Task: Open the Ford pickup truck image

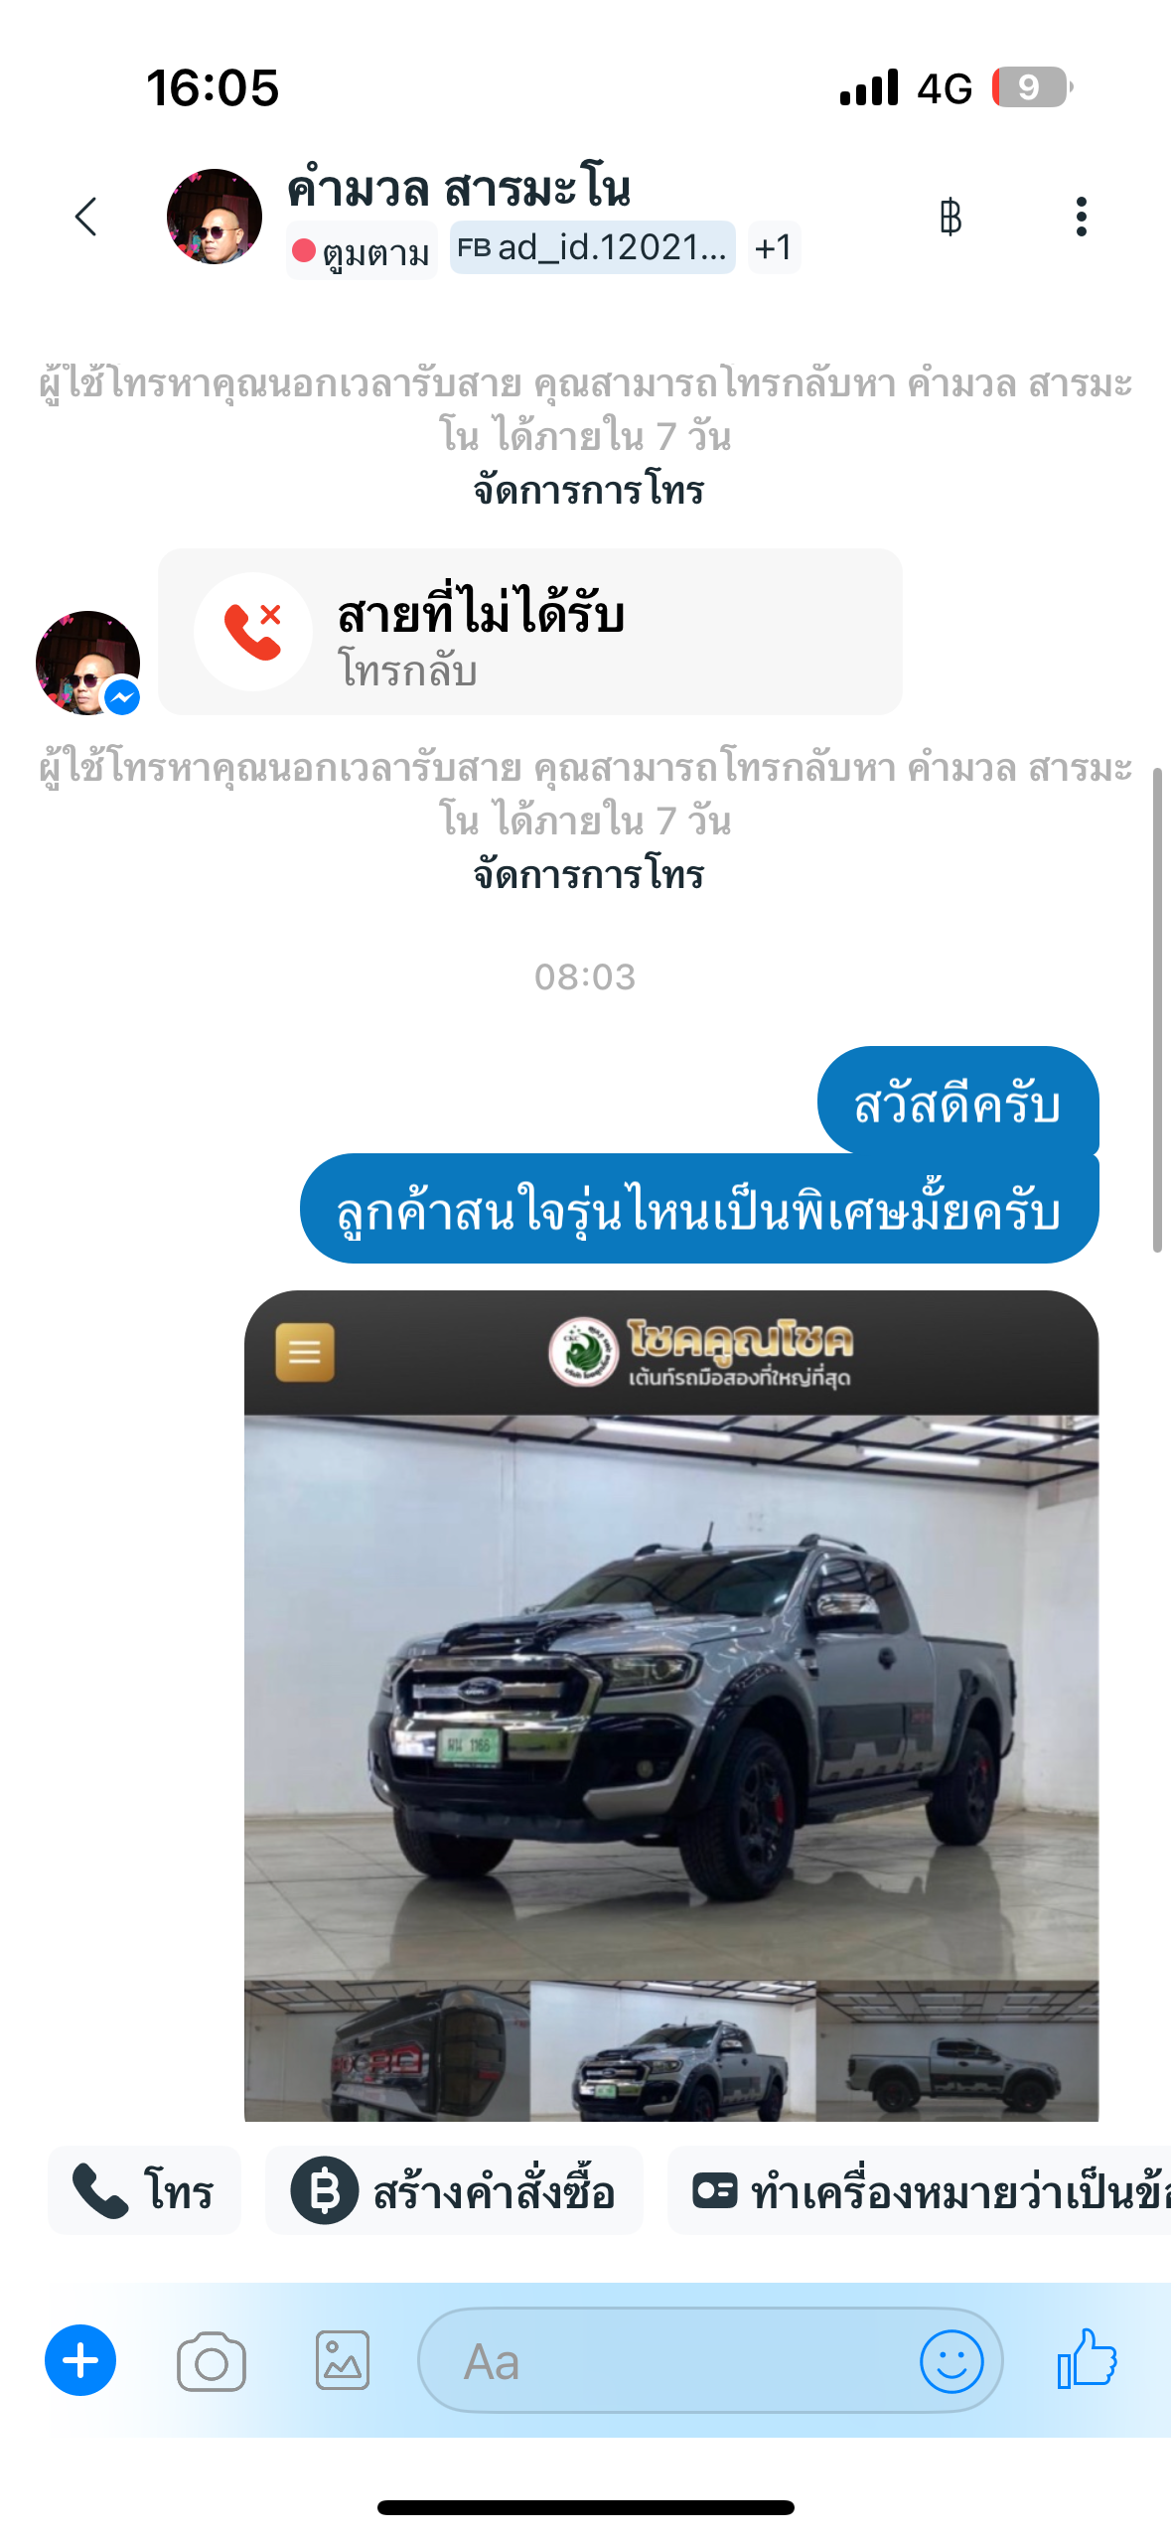Action: click(671, 1706)
